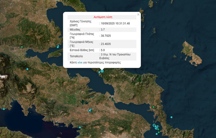Click the 'Αυτόματη λύση' popup title

tap(103, 17)
